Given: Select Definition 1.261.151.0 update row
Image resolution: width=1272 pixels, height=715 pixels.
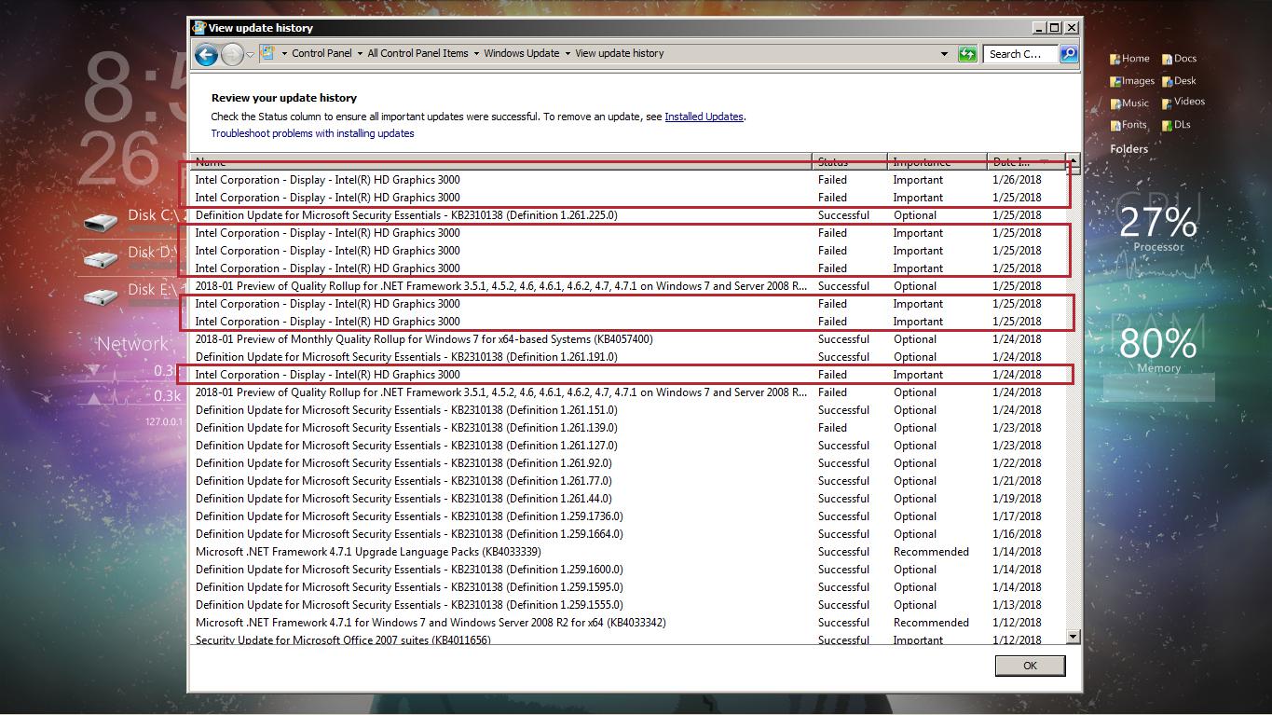Looking at the screenshot, I should click(x=628, y=410).
